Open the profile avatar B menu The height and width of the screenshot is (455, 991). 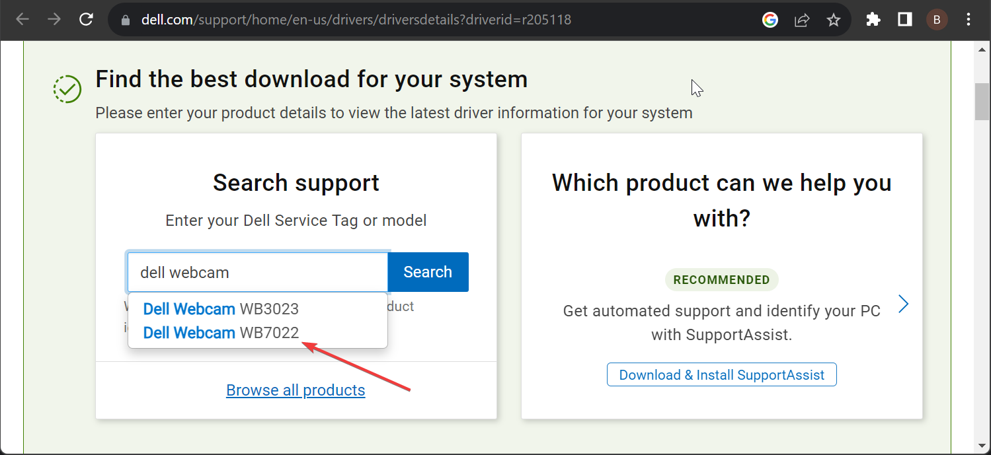coord(937,20)
